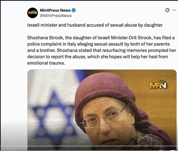Seek along the video progress bar
Viewport: 178px width, 151px height.
102,146
